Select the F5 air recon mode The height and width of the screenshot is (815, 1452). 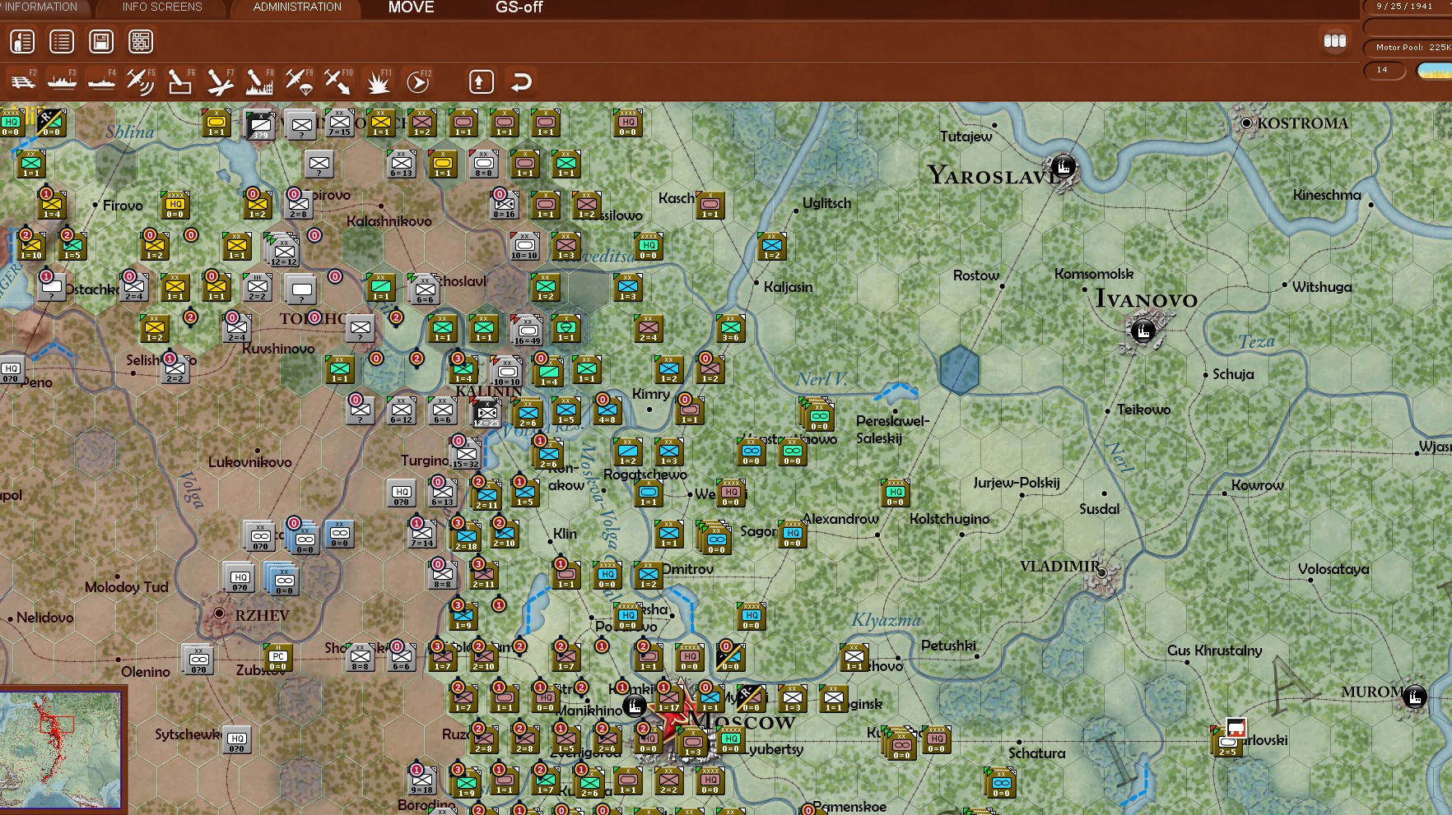coord(140,81)
